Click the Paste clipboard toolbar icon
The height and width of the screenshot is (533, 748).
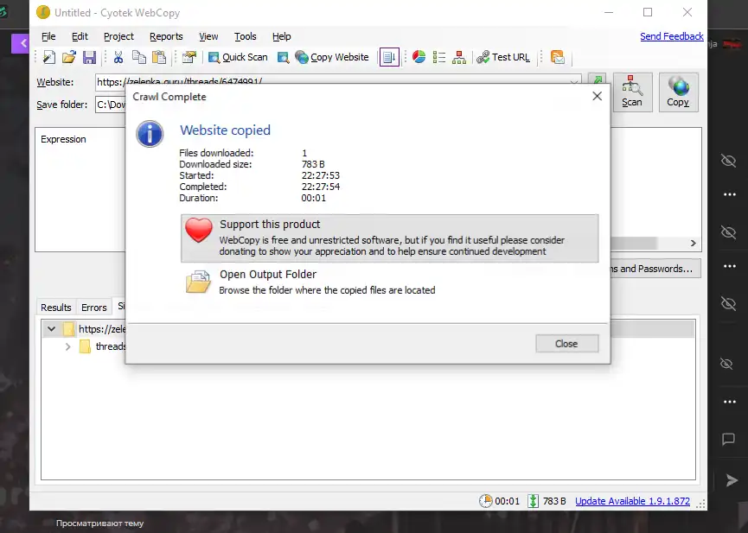tap(159, 57)
